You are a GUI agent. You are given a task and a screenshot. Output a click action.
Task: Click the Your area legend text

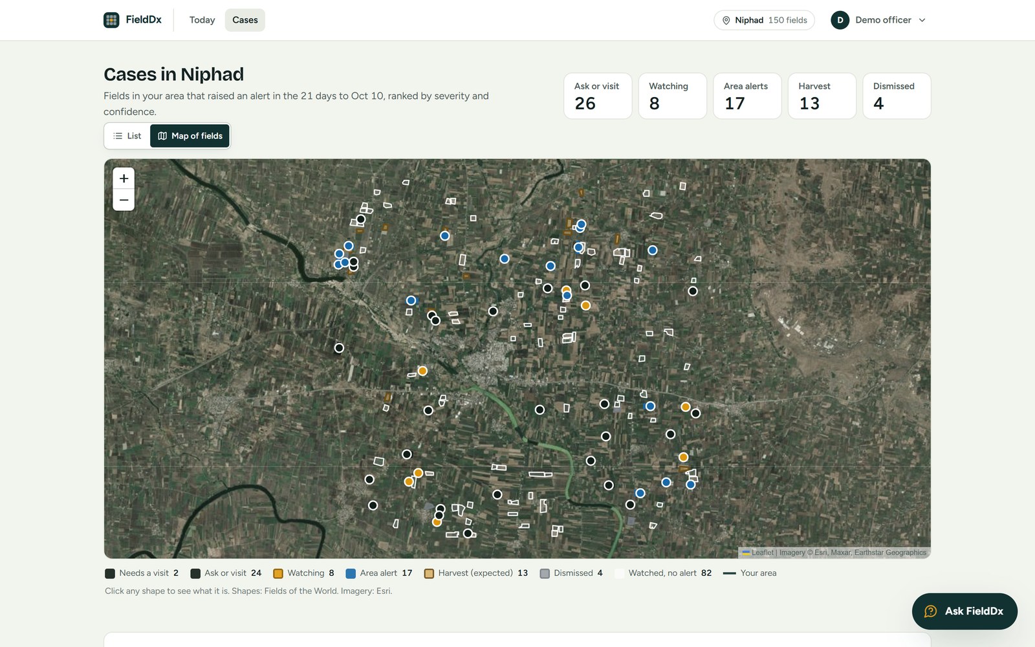pyautogui.click(x=758, y=573)
